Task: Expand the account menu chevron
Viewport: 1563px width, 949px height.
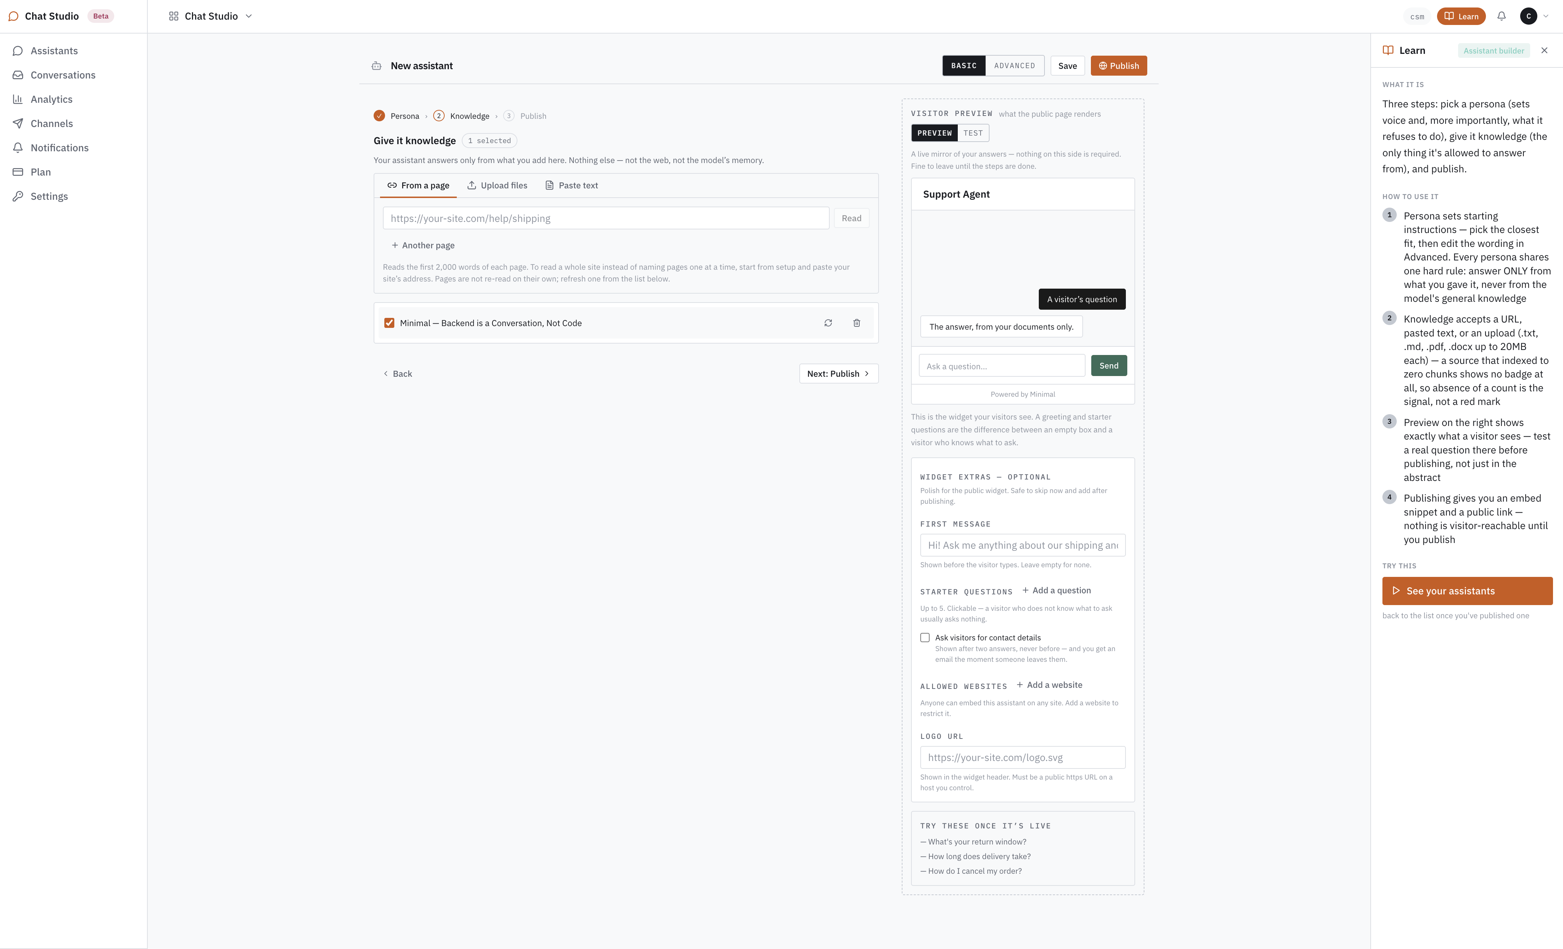Action: [1546, 16]
